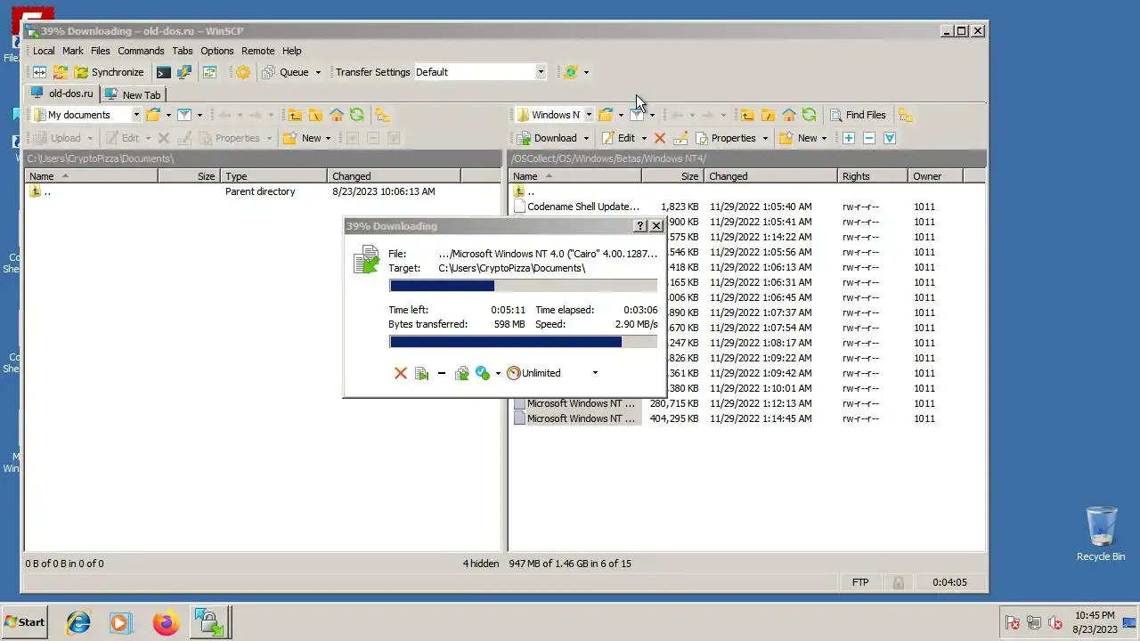Expand the Download button dropdown arrow
1140x641 pixels.
(x=586, y=138)
